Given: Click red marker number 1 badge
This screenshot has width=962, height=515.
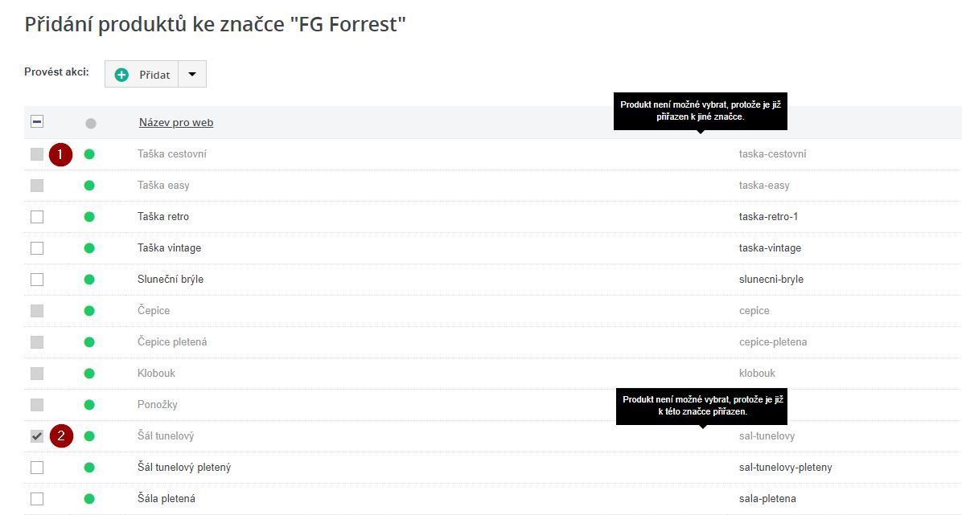Looking at the screenshot, I should (61, 154).
